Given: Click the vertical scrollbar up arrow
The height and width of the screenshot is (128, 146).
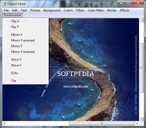Looking at the screenshot, I should click(x=142, y=20).
